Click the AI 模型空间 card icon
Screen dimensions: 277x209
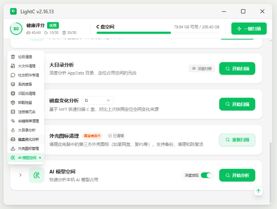pyautogui.click(x=37, y=175)
